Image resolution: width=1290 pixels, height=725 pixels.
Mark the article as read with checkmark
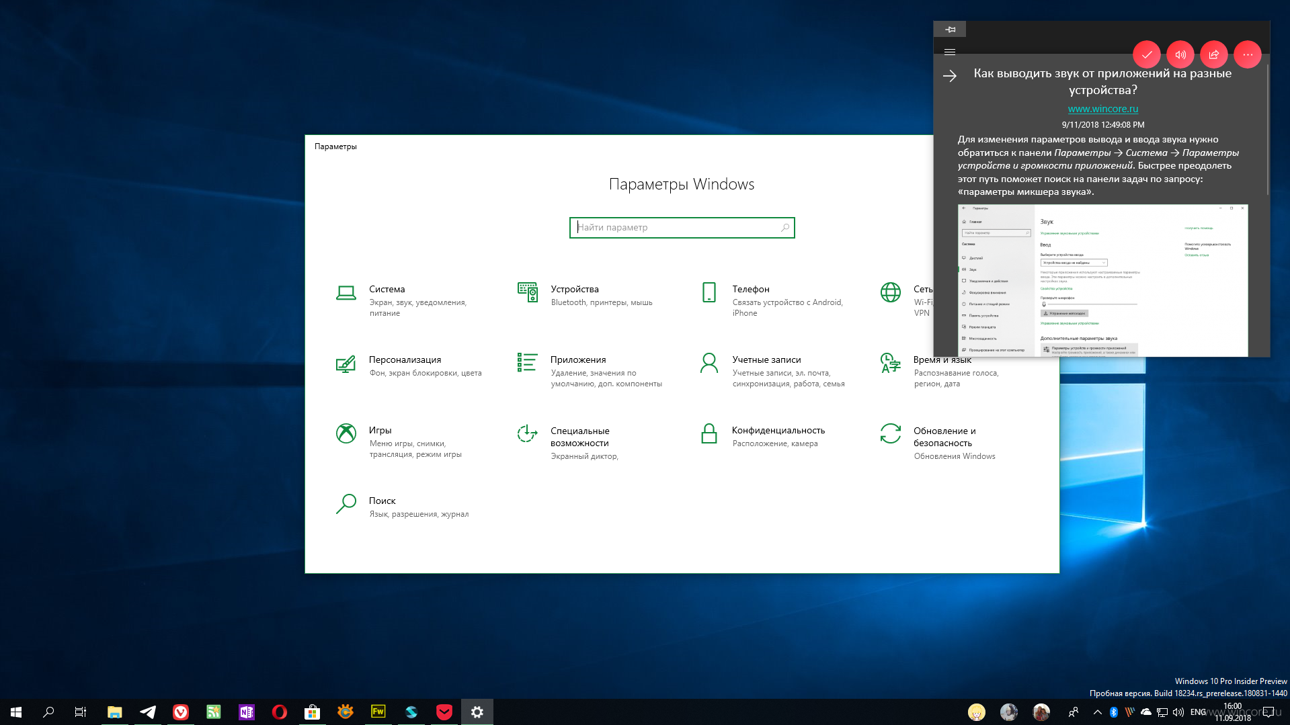(1147, 54)
